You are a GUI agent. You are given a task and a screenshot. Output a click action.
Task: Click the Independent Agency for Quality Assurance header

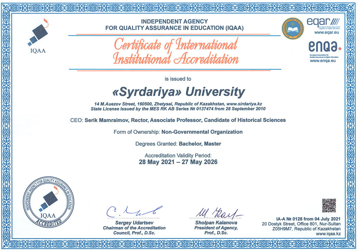[x=175, y=25]
